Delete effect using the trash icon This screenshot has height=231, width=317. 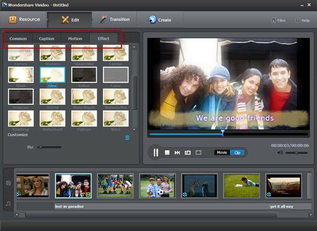click(x=127, y=137)
